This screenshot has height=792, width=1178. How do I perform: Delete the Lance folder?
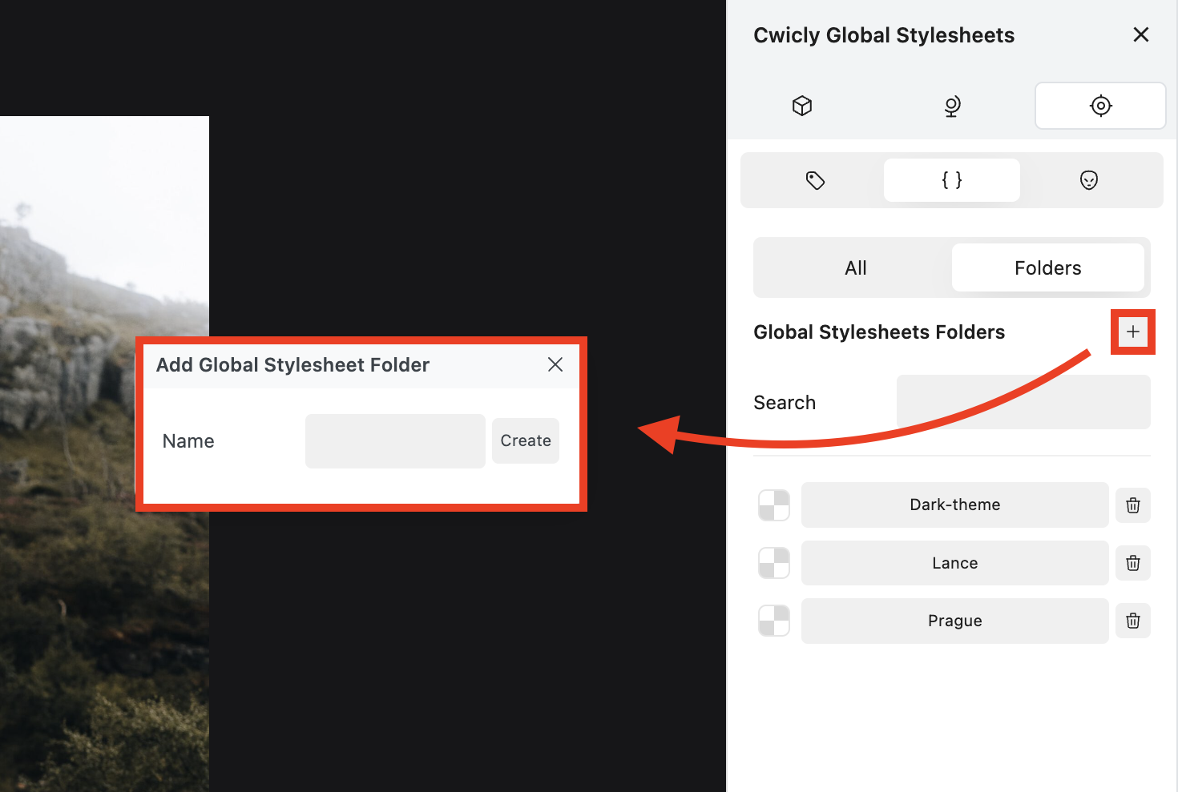click(1132, 563)
